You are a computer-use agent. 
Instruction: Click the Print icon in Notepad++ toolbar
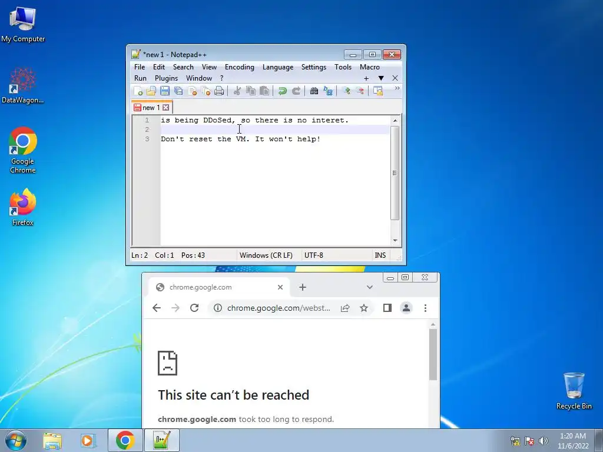click(219, 91)
